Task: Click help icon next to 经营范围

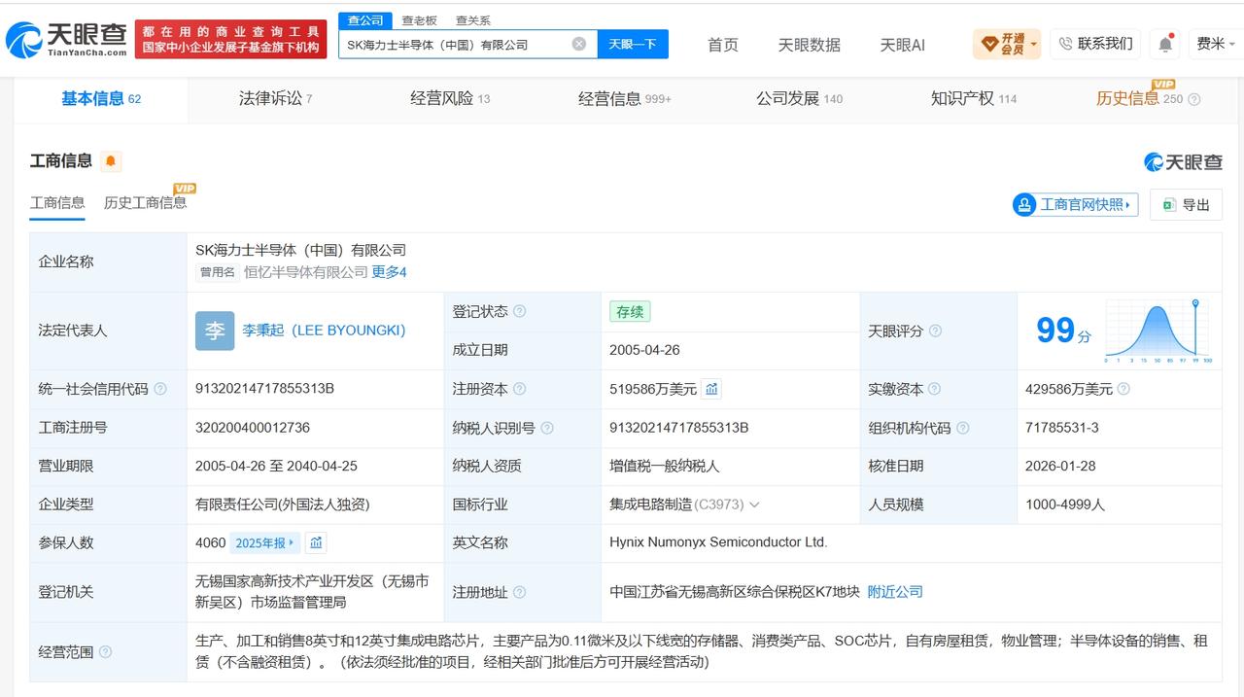Action: [105, 652]
